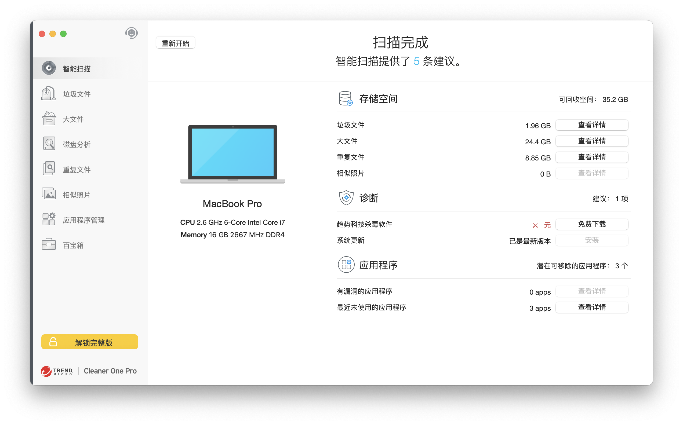Image resolution: width=683 pixels, height=425 pixels.
Task: Click the Applications (应用程序) section icon
Action: tap(346, 265)
